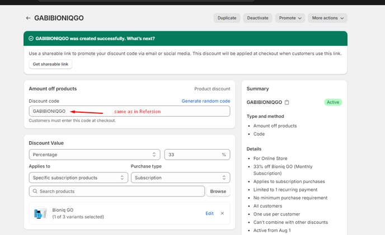Screen dimensions: 385x235
Task: Click Edit link for Bioniq GO variants
Action: tap(209, 213)
